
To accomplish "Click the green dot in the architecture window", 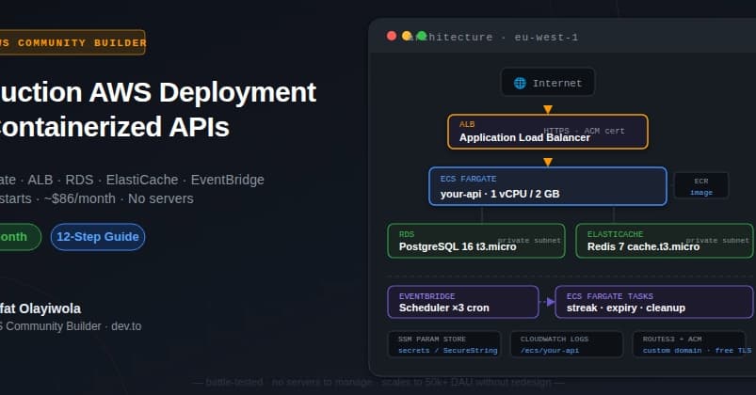I will point(422,36).
